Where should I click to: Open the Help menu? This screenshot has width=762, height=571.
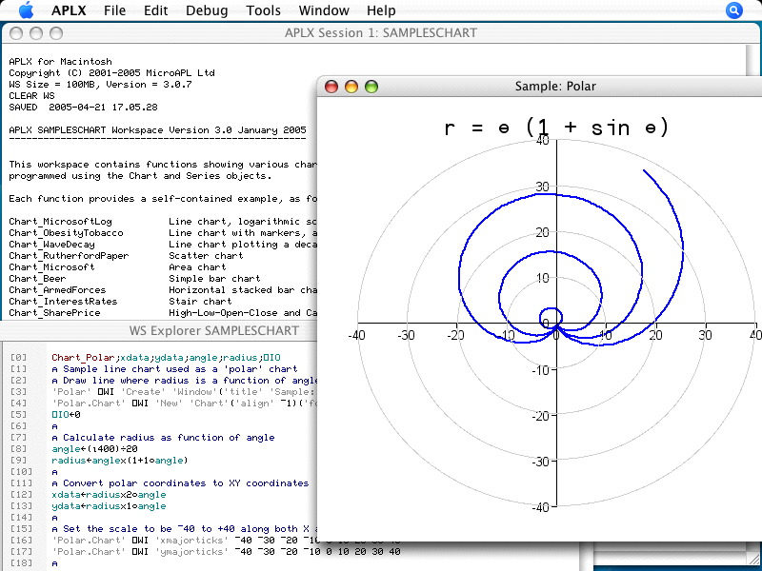381,10
